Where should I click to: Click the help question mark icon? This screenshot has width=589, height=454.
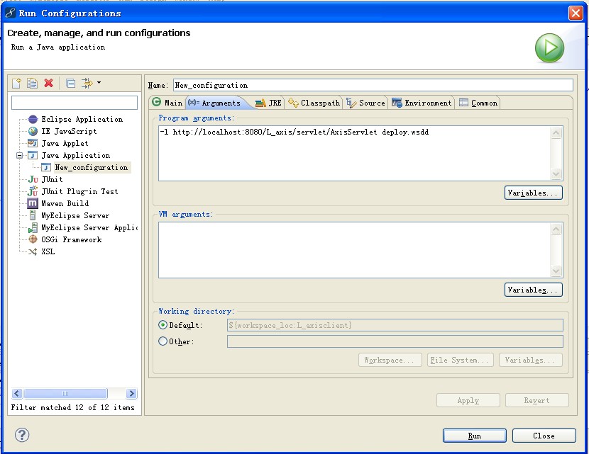(x=22, y=435)
